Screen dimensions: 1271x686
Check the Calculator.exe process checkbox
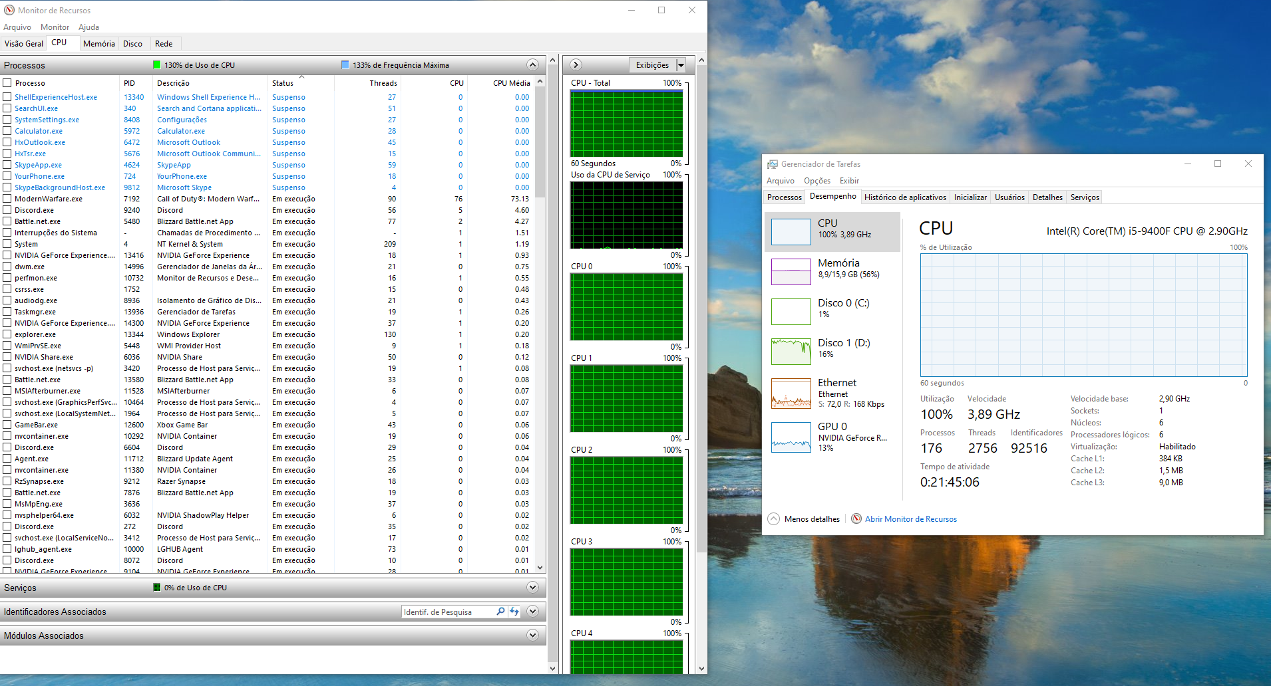7,131
